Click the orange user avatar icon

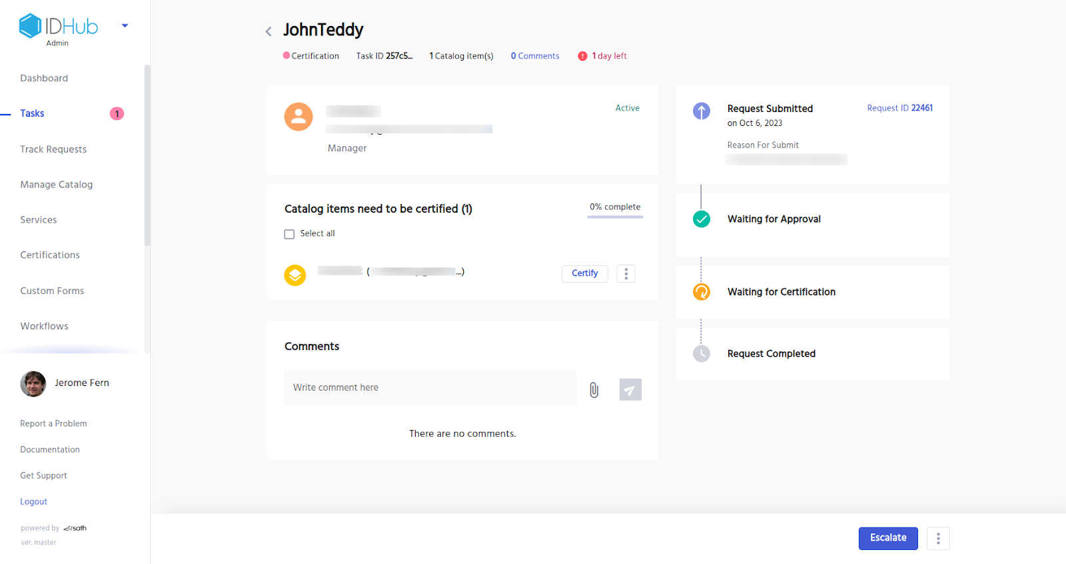click(x=298, y=117)
